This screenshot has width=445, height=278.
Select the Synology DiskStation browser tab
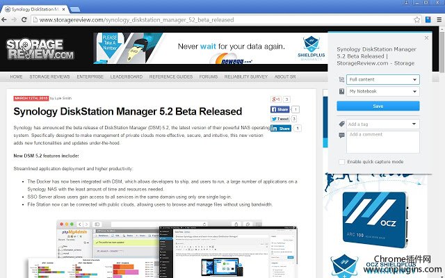[35, 9]
